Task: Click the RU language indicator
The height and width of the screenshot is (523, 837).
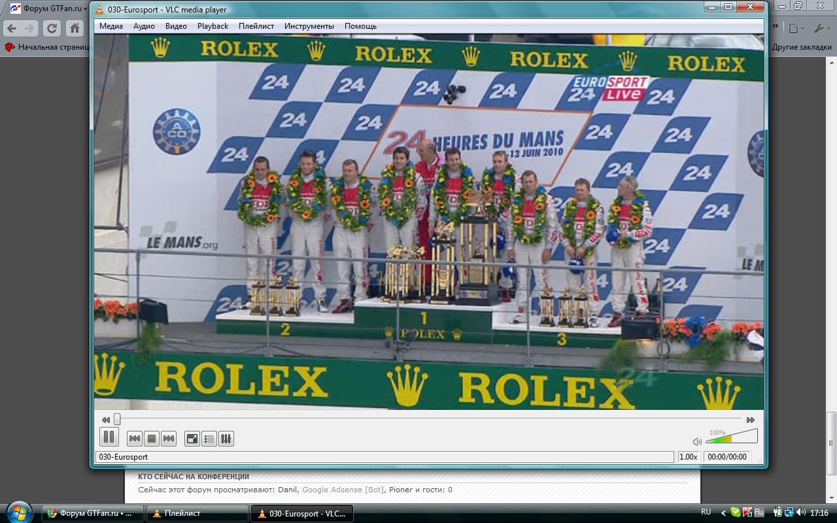Action: (706, 512)
